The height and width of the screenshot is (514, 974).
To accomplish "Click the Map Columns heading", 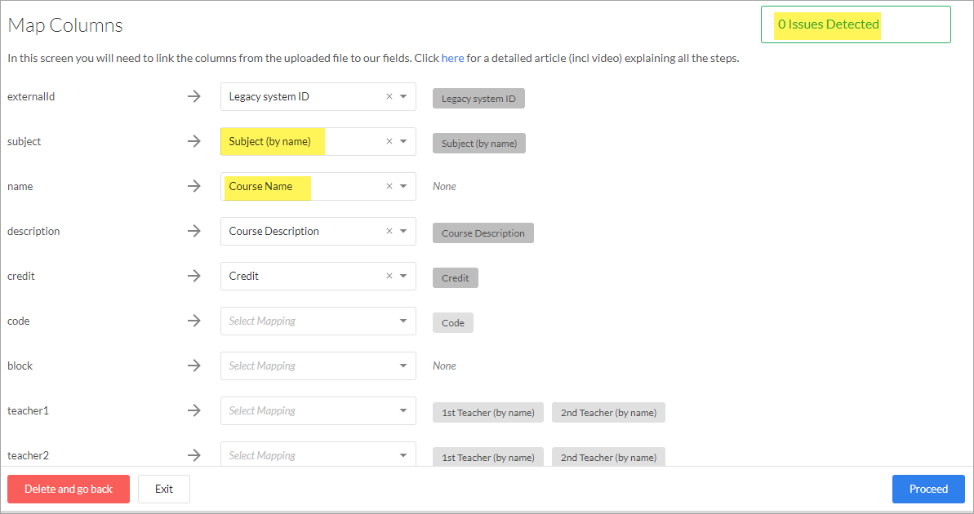I will [65, 25].
